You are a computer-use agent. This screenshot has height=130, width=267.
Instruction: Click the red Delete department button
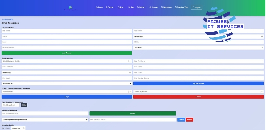190,120
